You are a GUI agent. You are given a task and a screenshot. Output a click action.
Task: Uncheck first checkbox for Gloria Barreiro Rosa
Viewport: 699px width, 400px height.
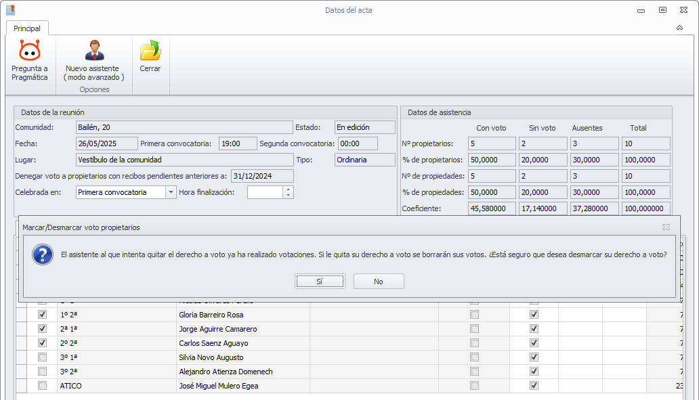(x=43, y=315)
